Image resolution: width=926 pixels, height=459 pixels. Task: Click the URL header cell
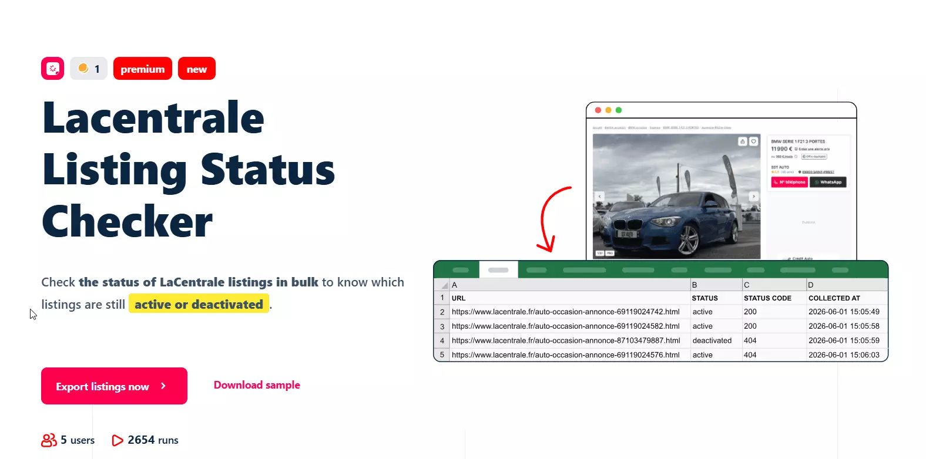[569, 298]
